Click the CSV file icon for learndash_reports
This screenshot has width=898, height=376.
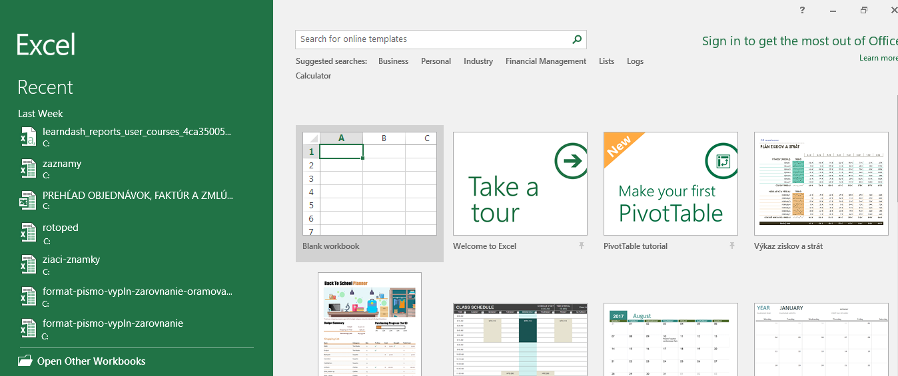(29, 137)
